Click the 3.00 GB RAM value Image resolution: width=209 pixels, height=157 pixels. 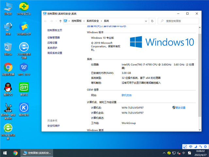tap(126, 73)
